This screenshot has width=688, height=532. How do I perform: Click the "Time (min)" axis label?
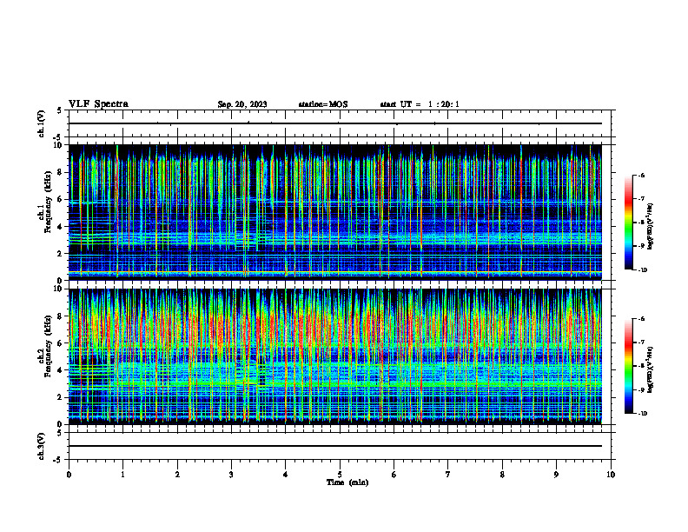tap(347, 482)
